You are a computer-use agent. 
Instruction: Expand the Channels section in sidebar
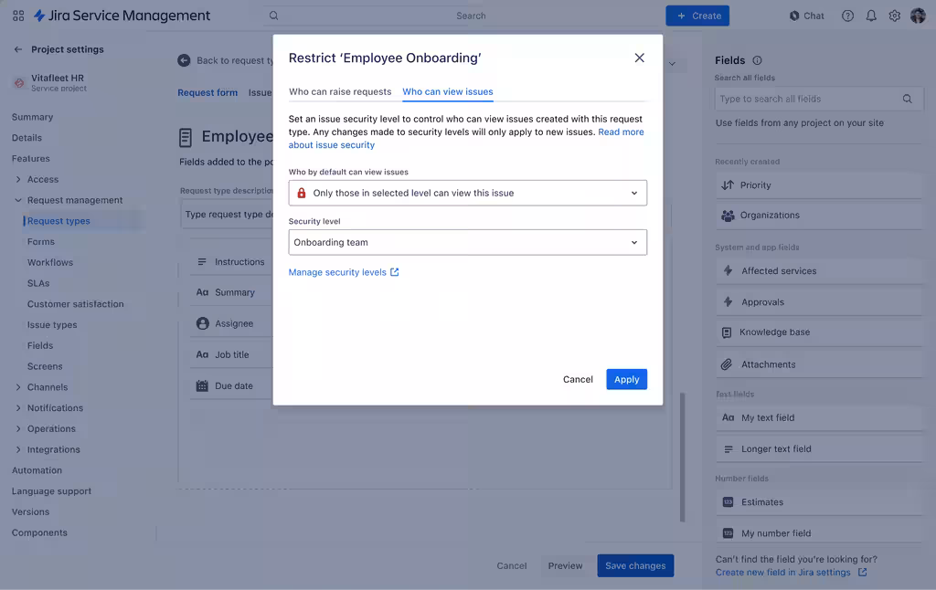18,387
